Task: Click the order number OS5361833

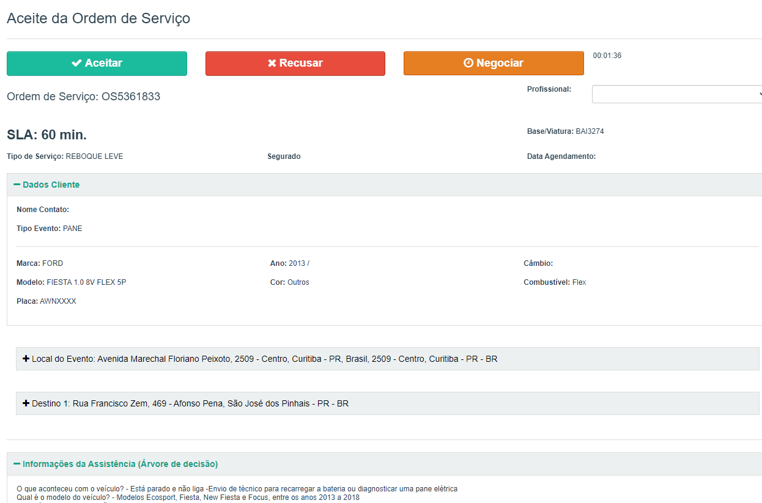Action: [131, 97]
